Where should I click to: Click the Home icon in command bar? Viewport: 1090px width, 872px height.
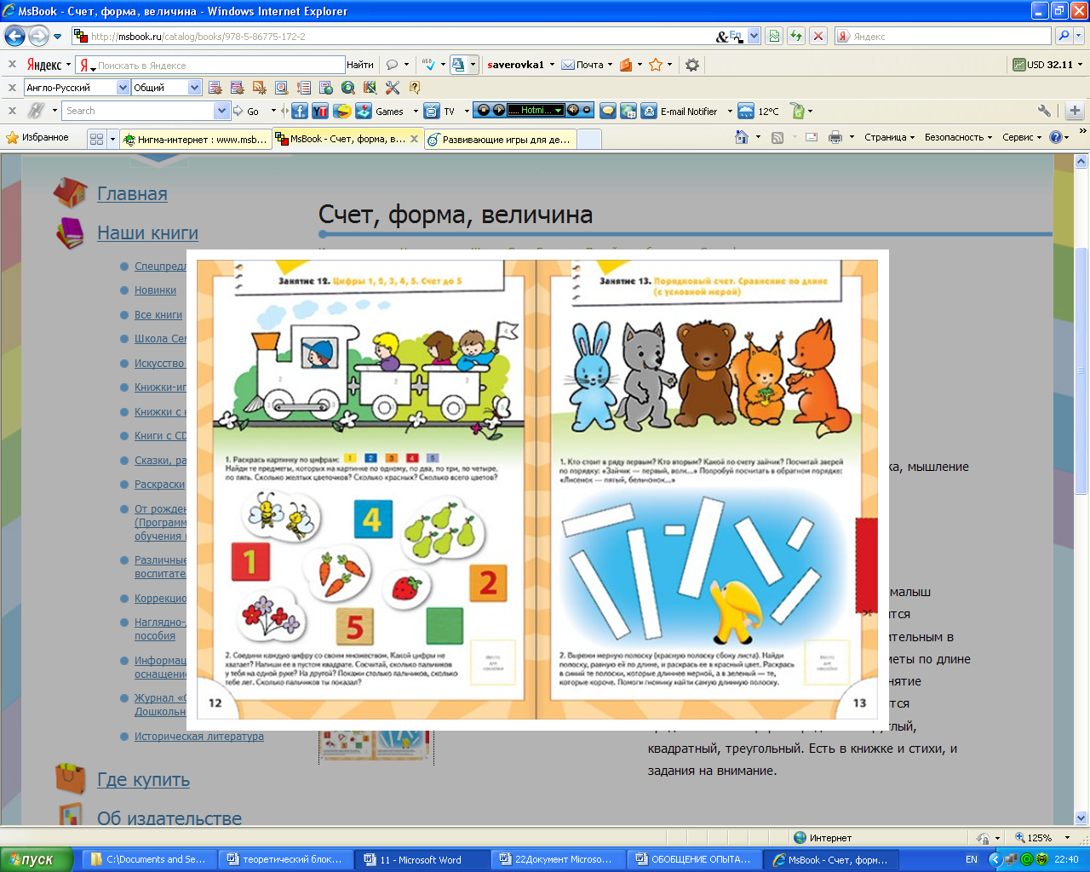point(742,137)
